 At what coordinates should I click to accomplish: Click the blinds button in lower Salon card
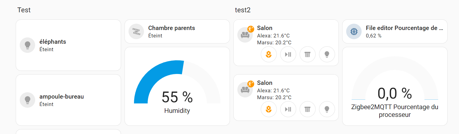(x=308, y=109)
